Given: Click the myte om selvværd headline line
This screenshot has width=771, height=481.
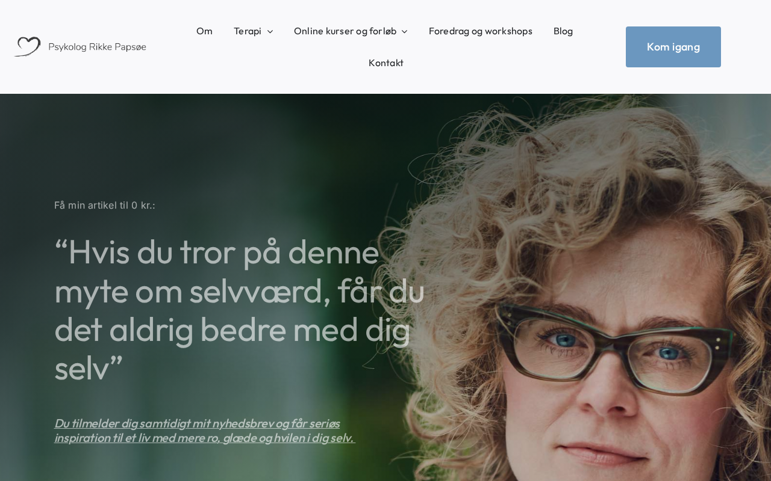Looking at the screenshot, I should tap(240, 290).
